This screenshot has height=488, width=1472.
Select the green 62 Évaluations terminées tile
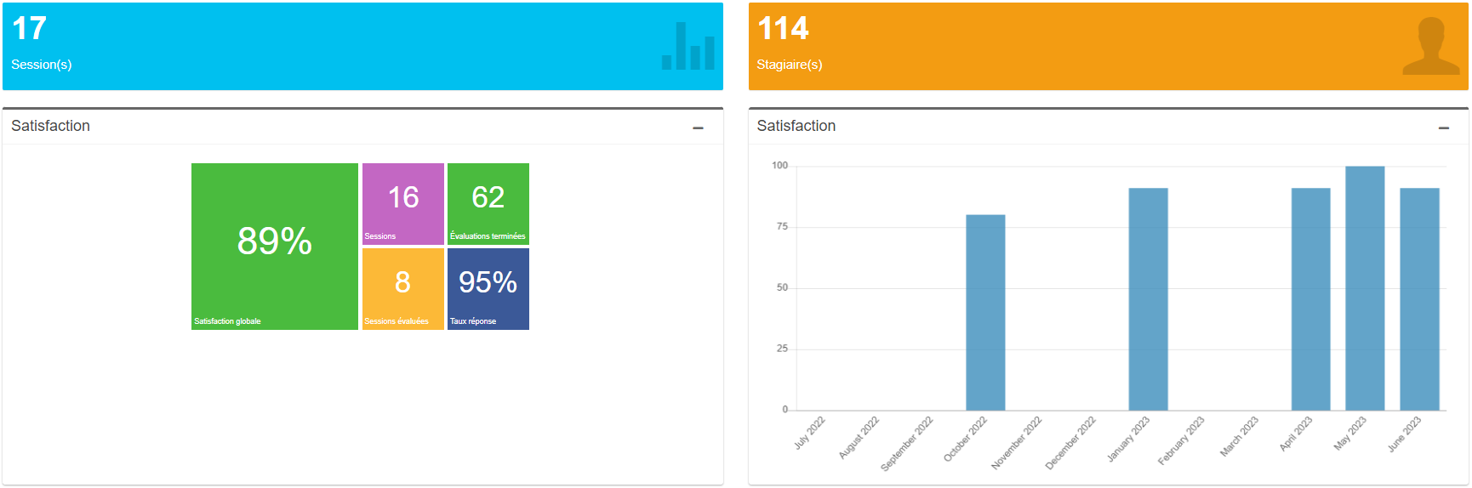(x=488, y=204)
